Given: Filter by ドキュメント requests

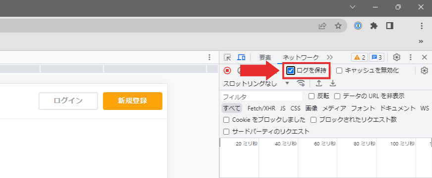Looking at the screenshot, I should coord(397,108).
